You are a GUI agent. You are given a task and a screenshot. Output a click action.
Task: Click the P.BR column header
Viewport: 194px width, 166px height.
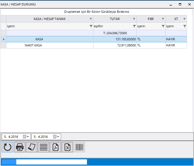pyautogui.click(x=150, y=19)
